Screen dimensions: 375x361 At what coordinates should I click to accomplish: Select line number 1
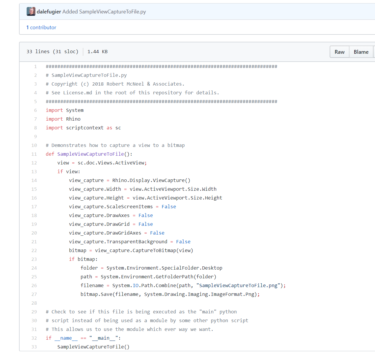pyautogui.click(x=35, y=67)
